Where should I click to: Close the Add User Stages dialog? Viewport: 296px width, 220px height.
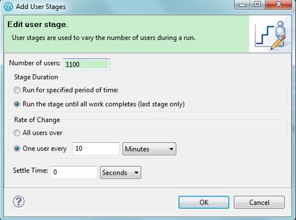[x=279, y=5]
